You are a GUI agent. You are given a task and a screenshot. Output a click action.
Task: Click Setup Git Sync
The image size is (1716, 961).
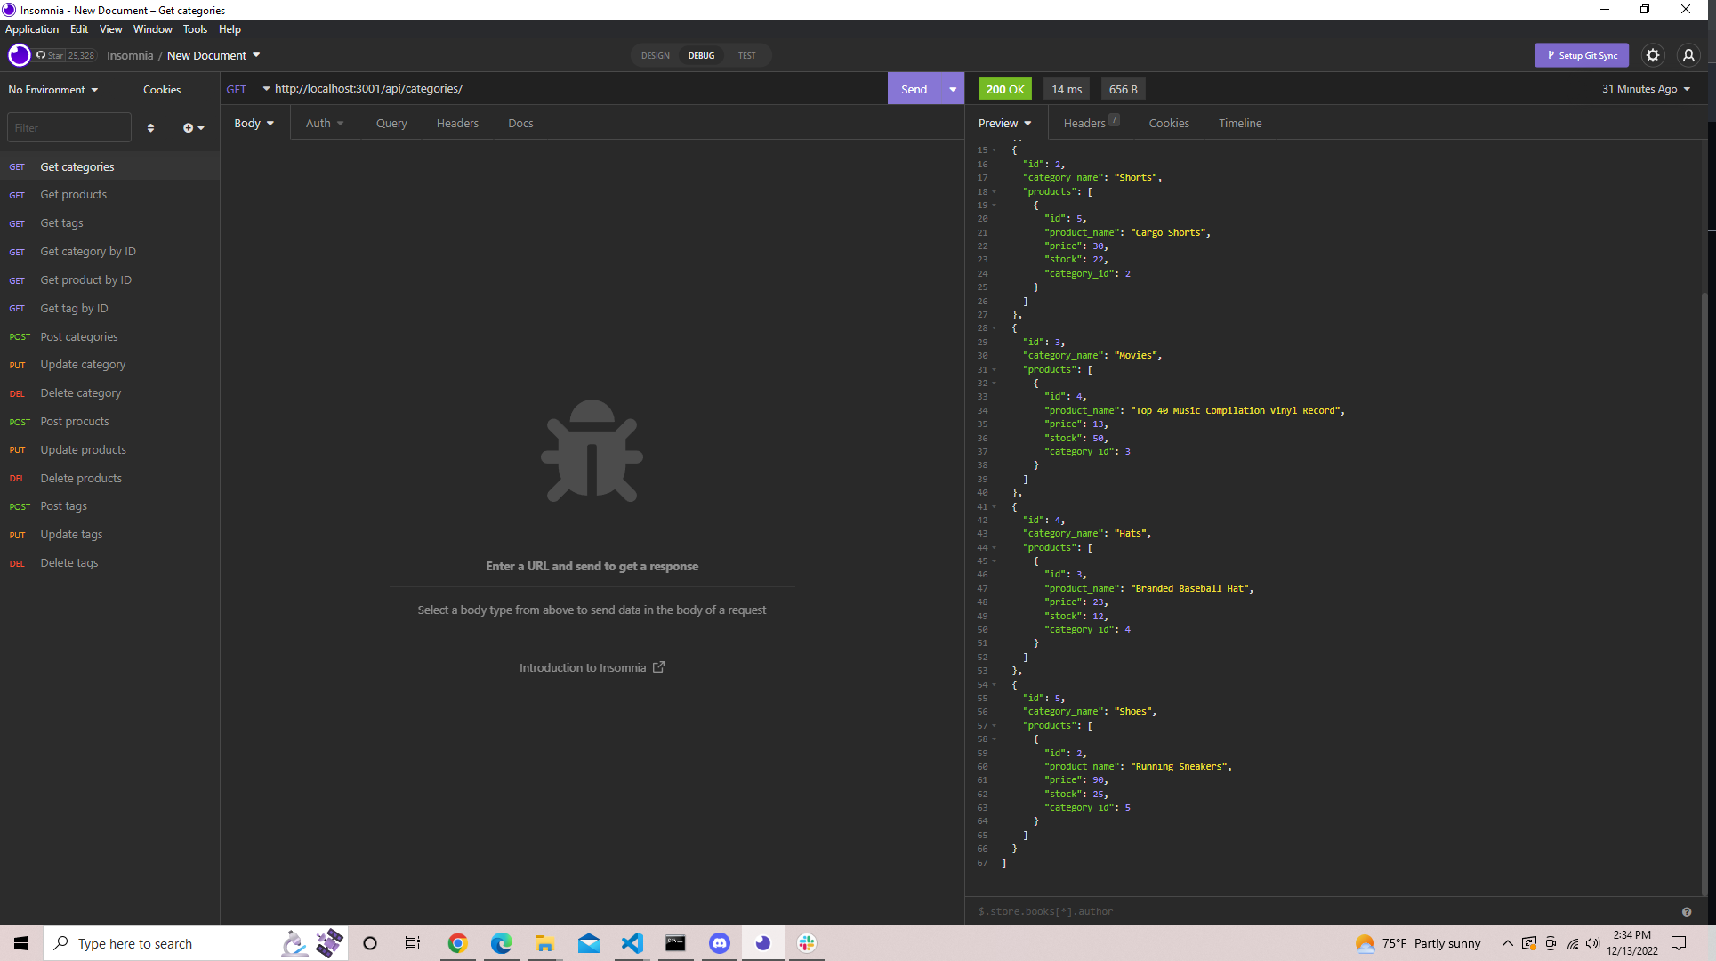point(1582,55)
